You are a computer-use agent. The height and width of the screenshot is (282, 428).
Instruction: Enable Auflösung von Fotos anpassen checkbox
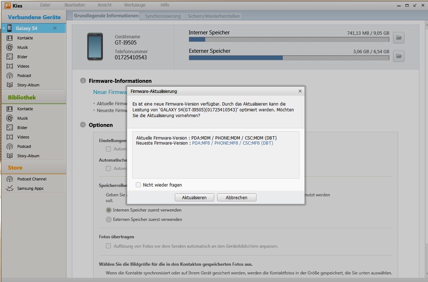click(108, 246)
